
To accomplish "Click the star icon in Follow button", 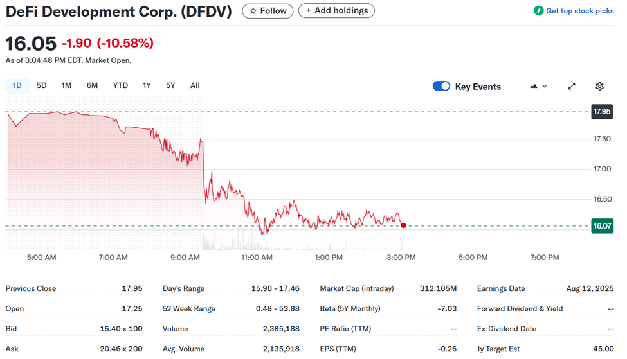I will (x=253, y=11).
